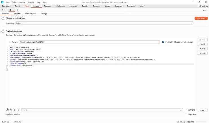Viewport: 209px width, 123px height.
Task: Switch to the Organizer tab
Action: 119,6
